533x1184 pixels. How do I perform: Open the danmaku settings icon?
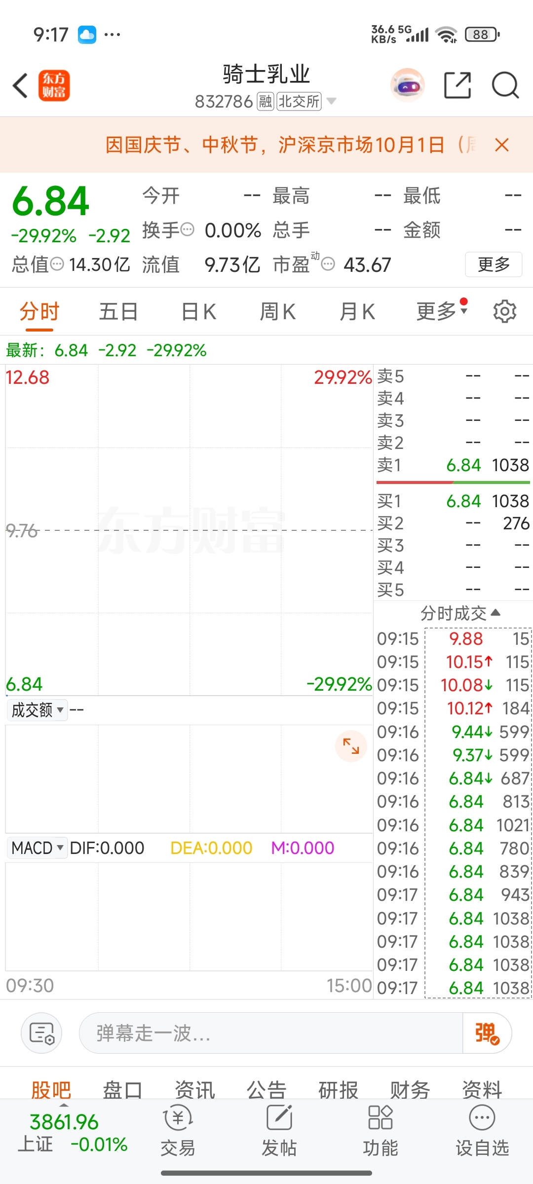click(x=41, y=1033)
